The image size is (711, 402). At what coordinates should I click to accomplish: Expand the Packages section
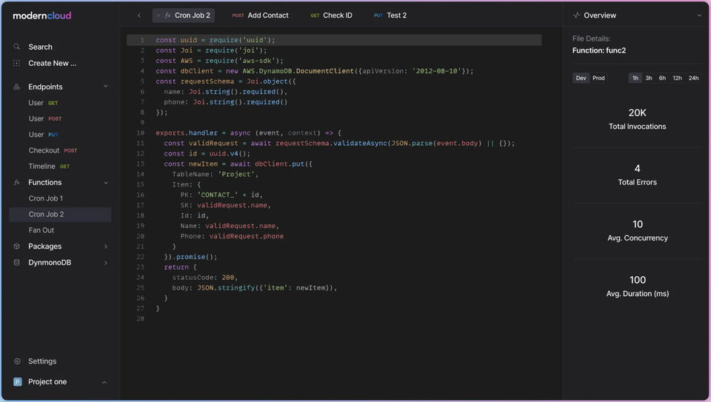106,247
